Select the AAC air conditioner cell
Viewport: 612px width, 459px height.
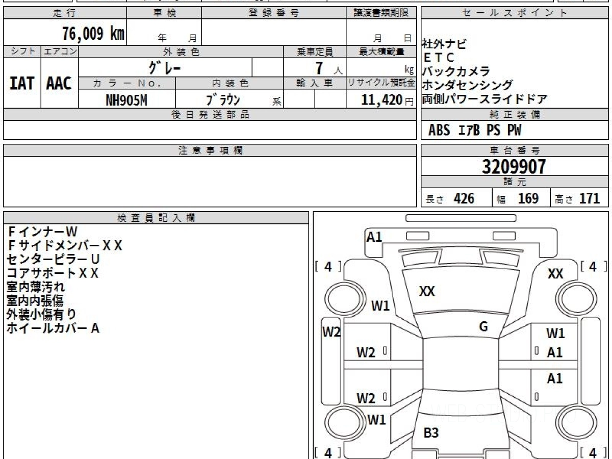pos(59,84)
